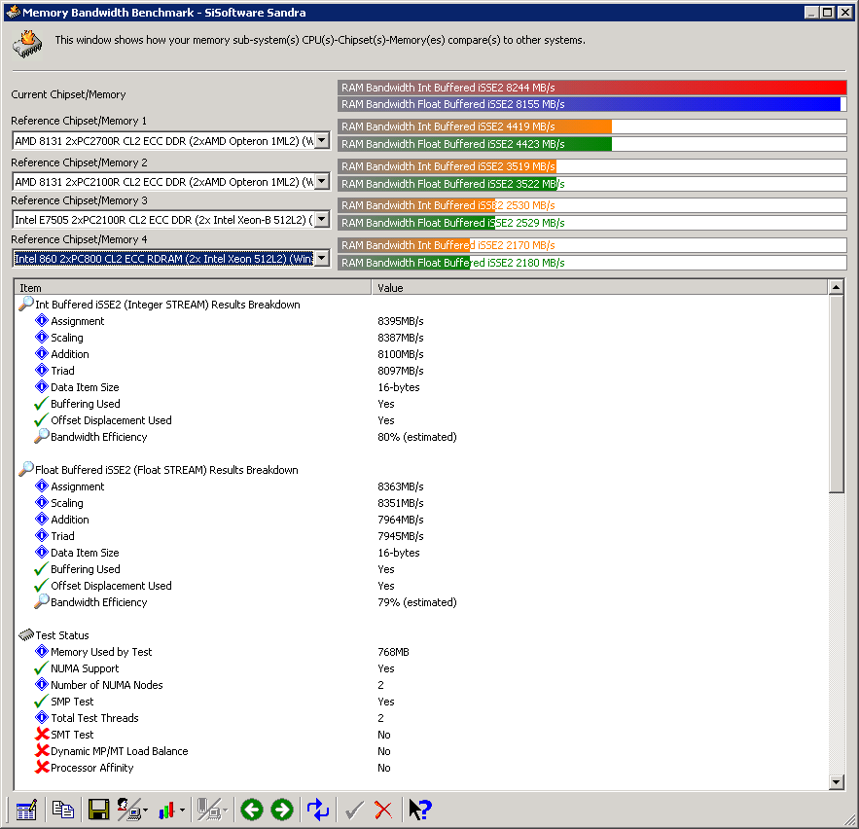This screenshot has width=859, height=829.
Task: Click the vertical scrollbar thumb in results list
Action: (836, 393)
